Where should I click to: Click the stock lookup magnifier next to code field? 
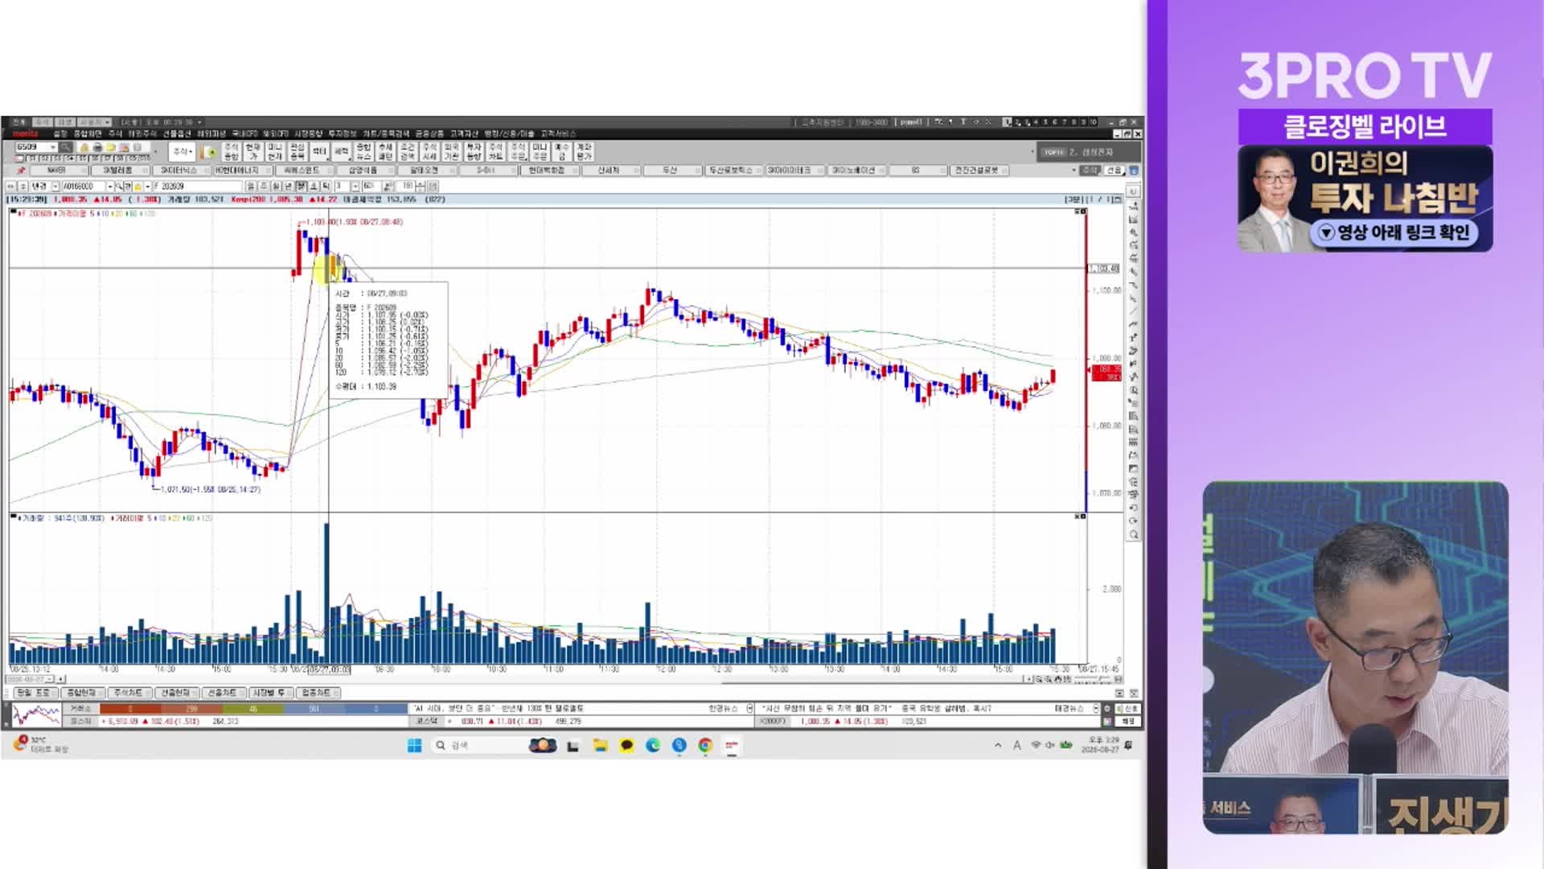119,186
